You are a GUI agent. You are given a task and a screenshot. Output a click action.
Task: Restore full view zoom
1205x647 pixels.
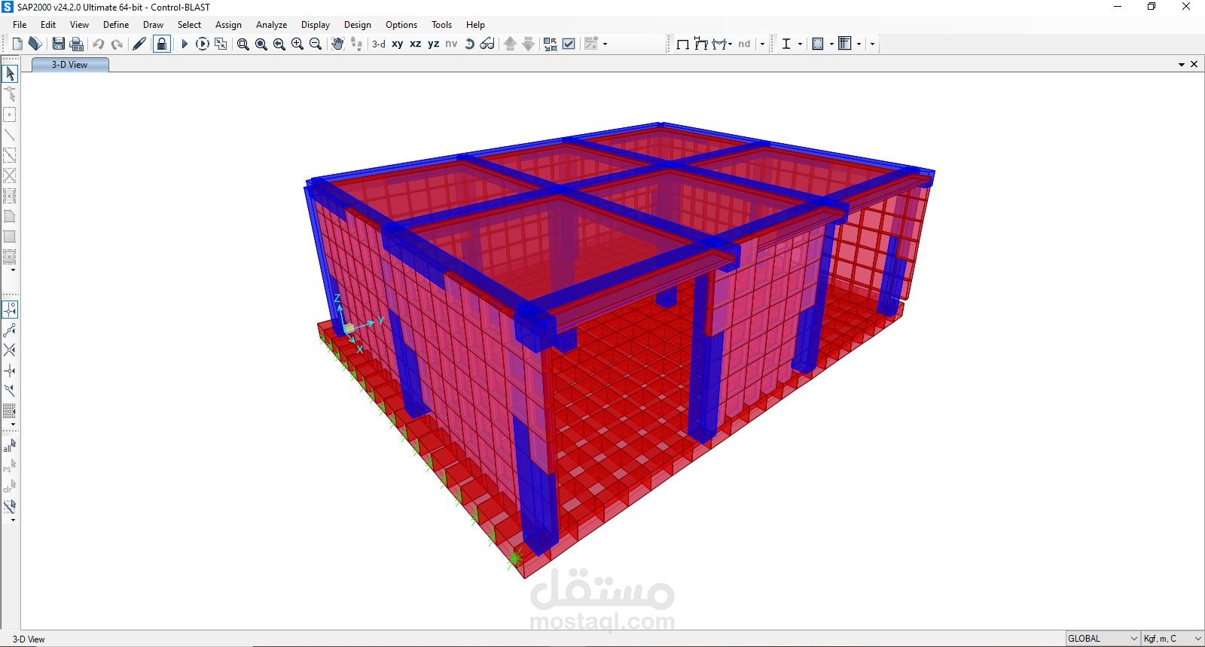click(x=261, y=44)
